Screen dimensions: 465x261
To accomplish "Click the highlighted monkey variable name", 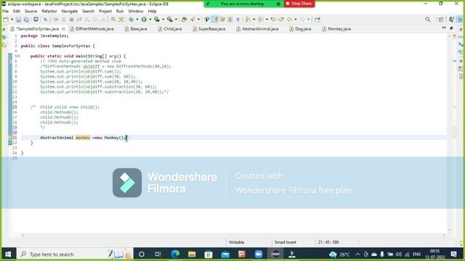I will pyautogui.click(x=83, y=138).
